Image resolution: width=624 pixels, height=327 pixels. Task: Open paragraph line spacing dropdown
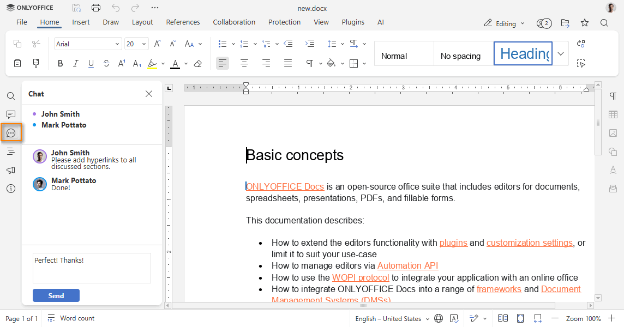click(x=335, y=44)
